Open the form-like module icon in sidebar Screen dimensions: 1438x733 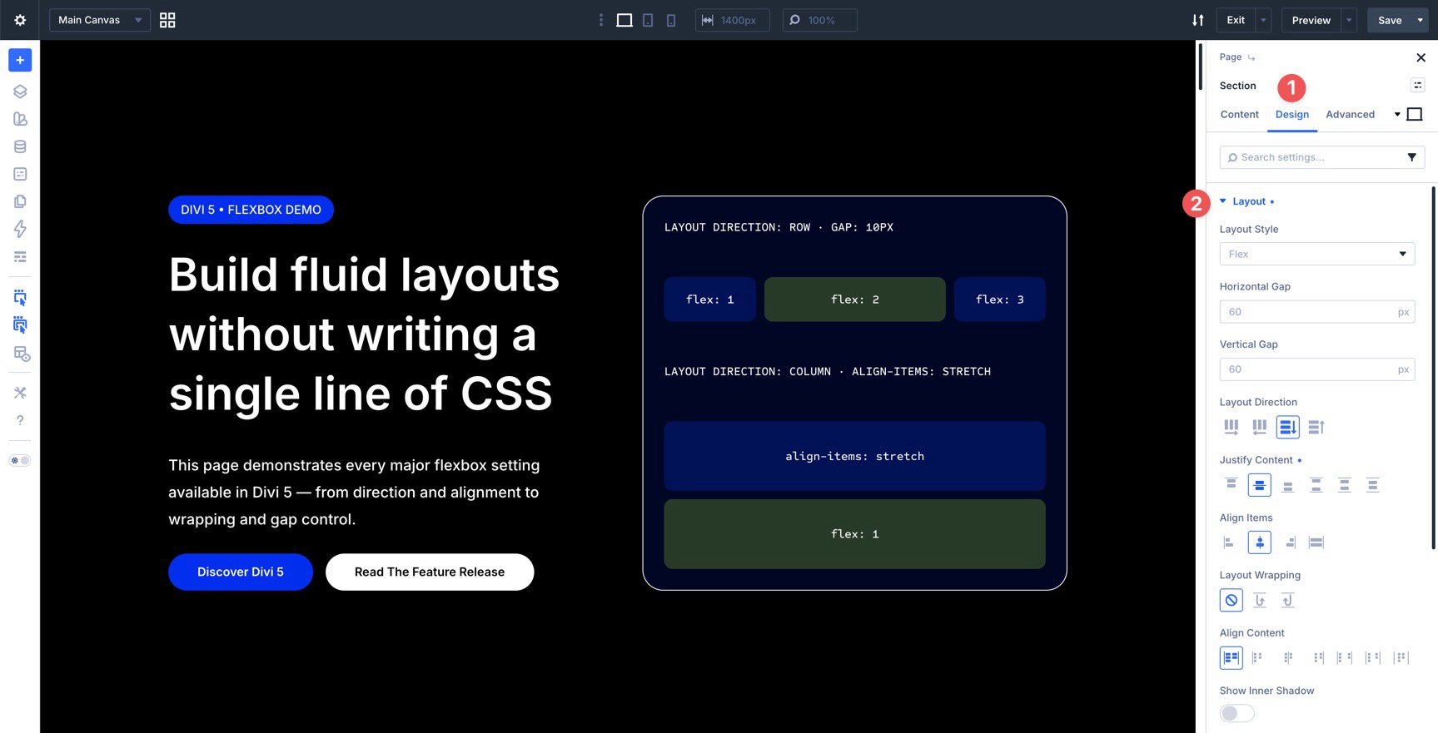click(20, 174)
